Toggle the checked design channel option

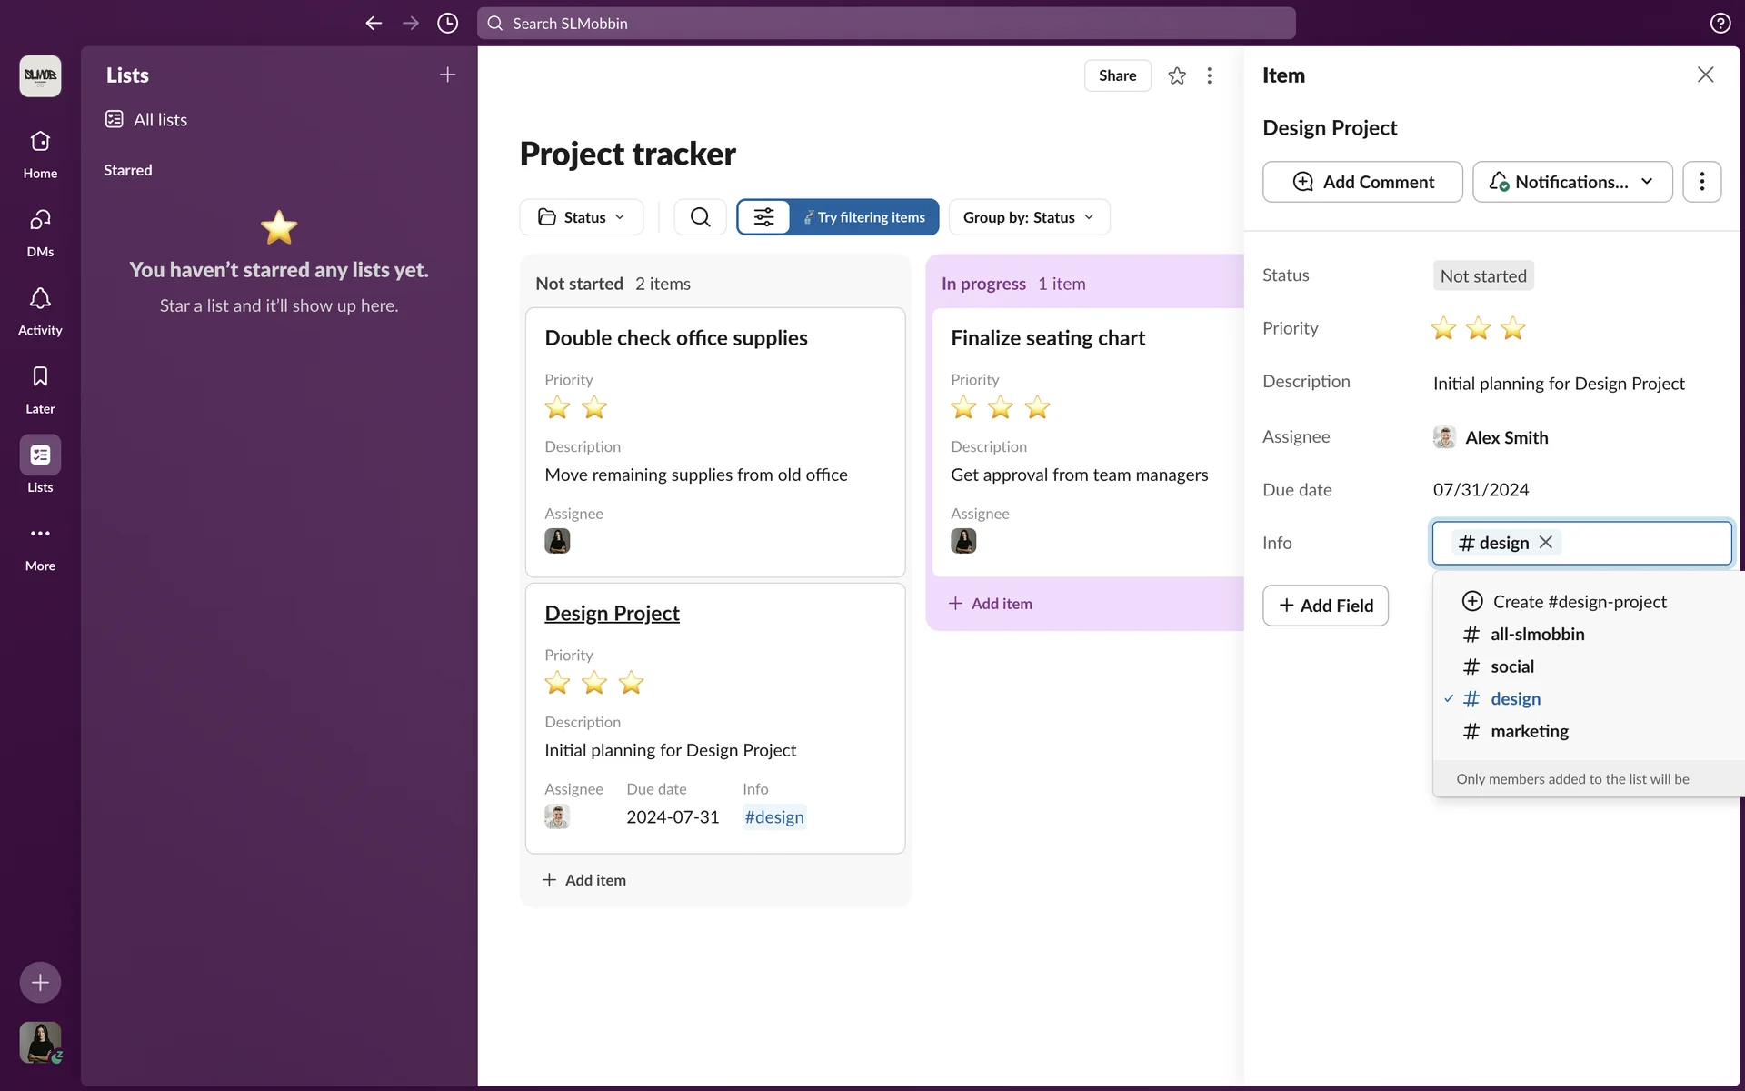[x=1515, y=699]
